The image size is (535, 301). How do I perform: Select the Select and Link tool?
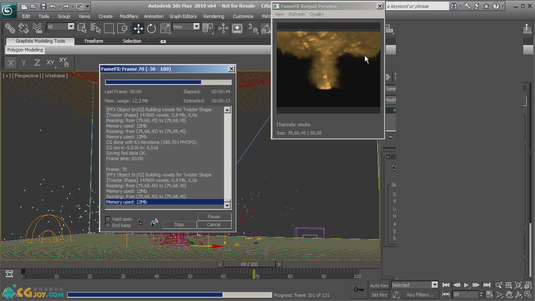10,28
